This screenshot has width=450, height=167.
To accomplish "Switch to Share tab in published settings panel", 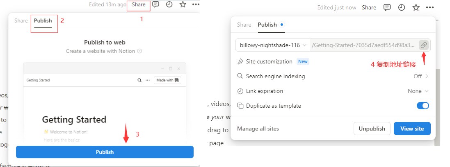I will [244, 25].
